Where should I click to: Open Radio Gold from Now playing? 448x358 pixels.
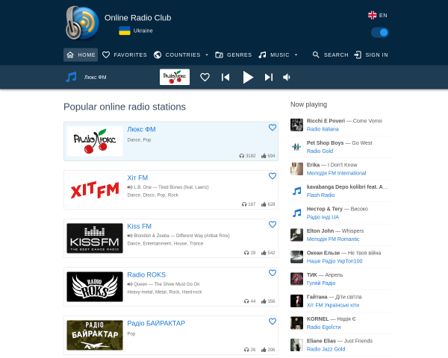(320, 151)
